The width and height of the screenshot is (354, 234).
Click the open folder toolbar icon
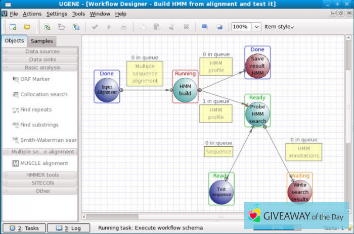(x=27, y=27)
